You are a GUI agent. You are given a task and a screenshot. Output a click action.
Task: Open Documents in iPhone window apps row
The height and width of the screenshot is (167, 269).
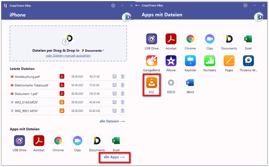pyautogui.click(x=97, y=141)
